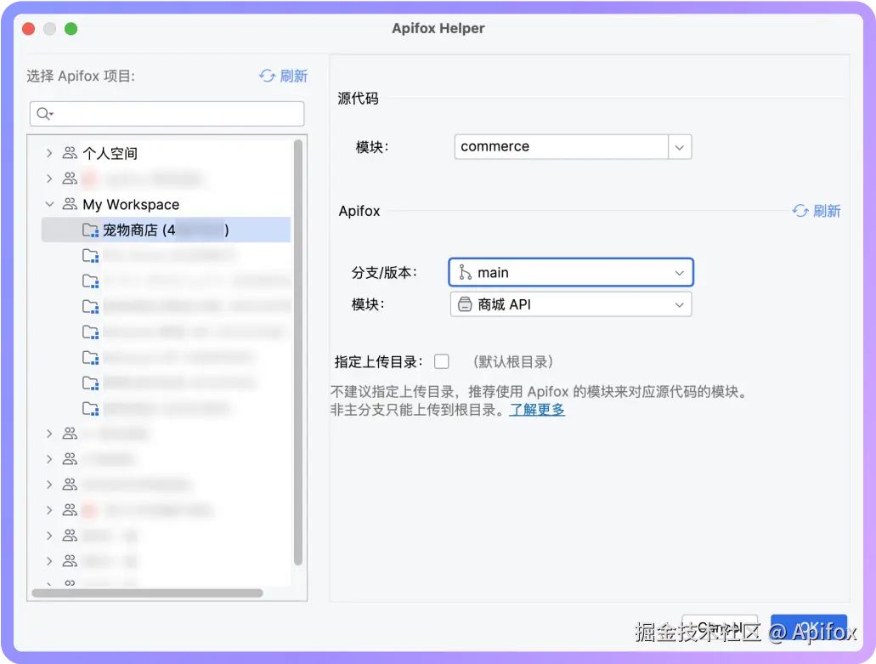This screenshot has width=876, height=664.
Task: Expand the 个人空间 tree node
Action: (x=49, y=153)
